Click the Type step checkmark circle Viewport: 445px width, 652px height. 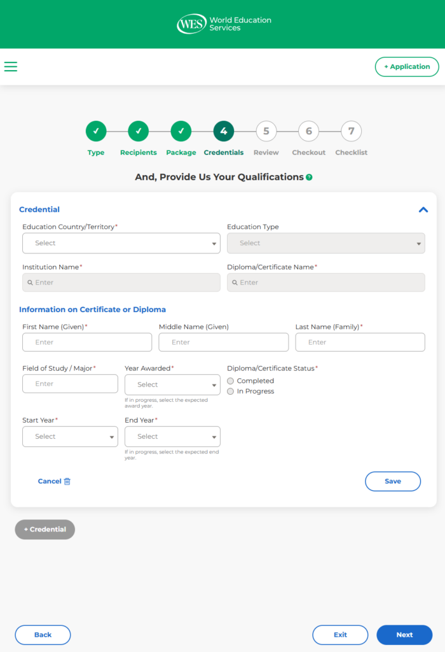pos(96,131)
